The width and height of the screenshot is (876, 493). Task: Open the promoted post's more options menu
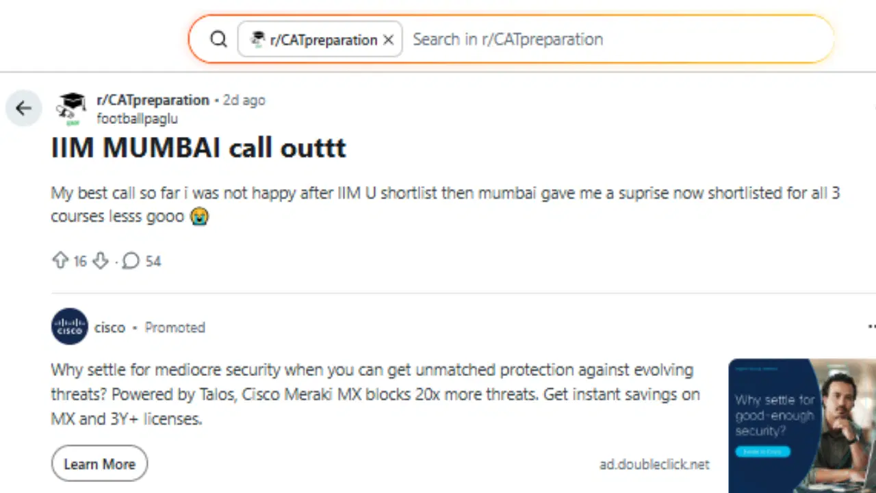point(871,327)
